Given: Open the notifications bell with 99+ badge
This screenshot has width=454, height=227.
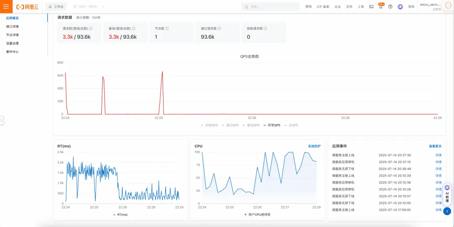Looking at the screenshot, I should (381, 6).
